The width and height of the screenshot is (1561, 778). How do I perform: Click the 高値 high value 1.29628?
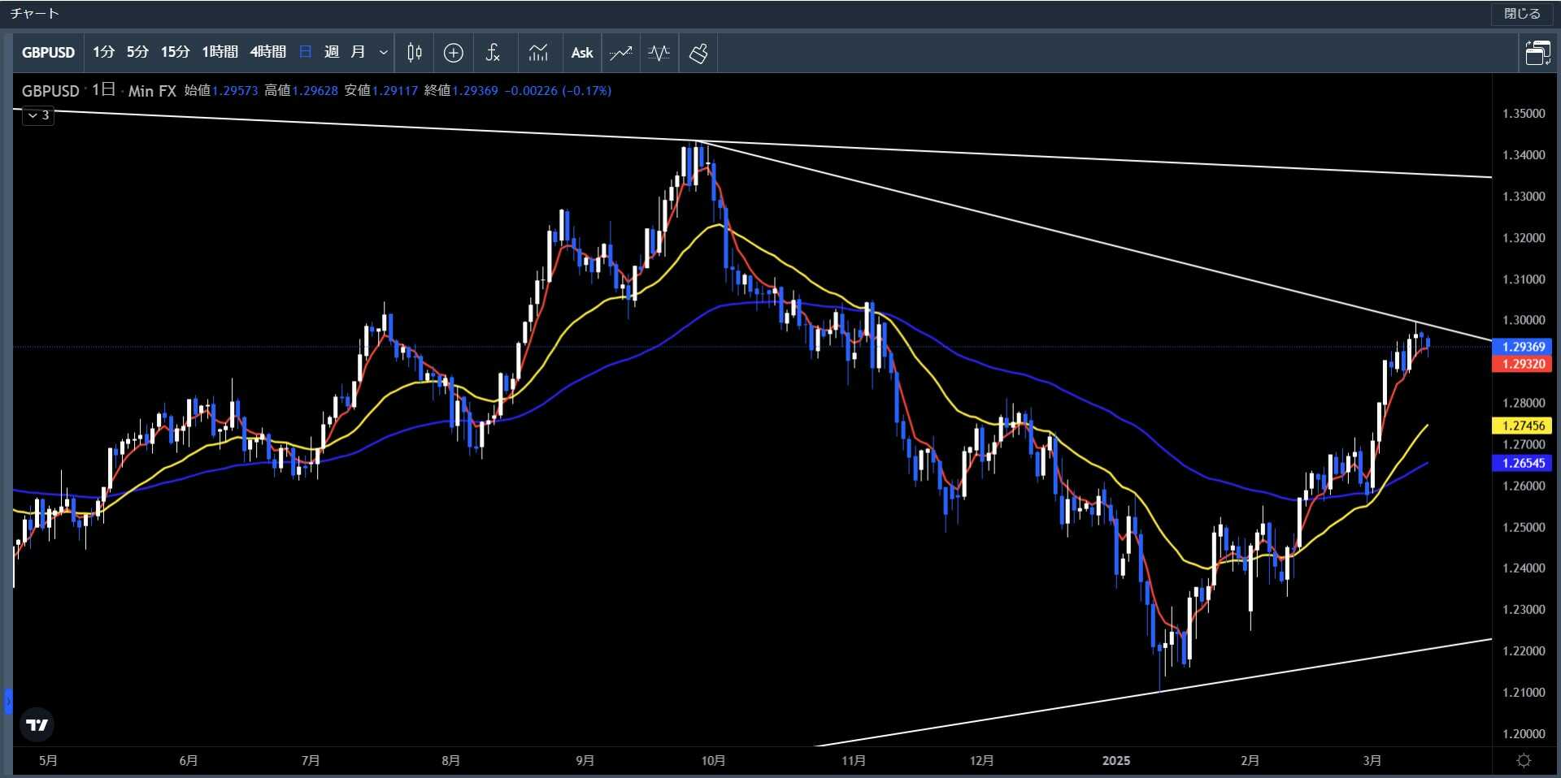coord(315,91)
